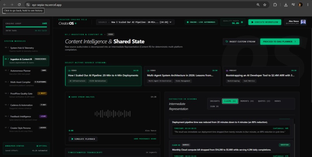The width and height of the screenshot is (312, 157).
Task: Click the CI/CD Optimization tag
Action: 98,81
